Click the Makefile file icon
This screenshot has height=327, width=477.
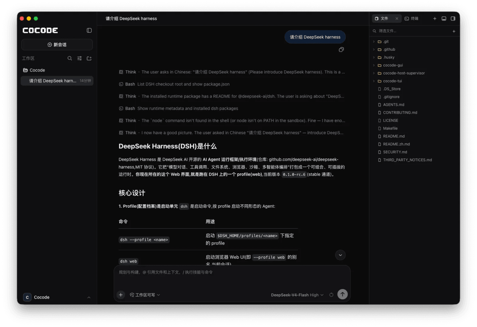point(379,128)
